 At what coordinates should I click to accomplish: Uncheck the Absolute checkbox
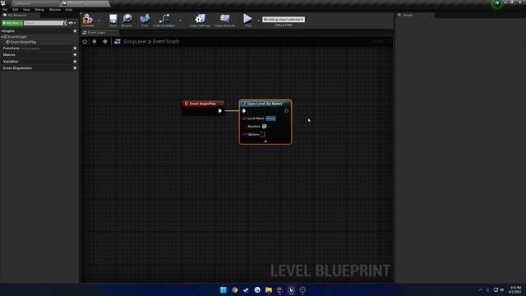pyautogui.click(x=265, y=127)
